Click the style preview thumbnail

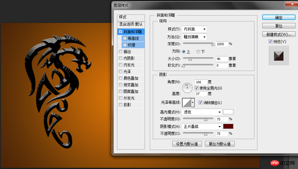[279, 56]
